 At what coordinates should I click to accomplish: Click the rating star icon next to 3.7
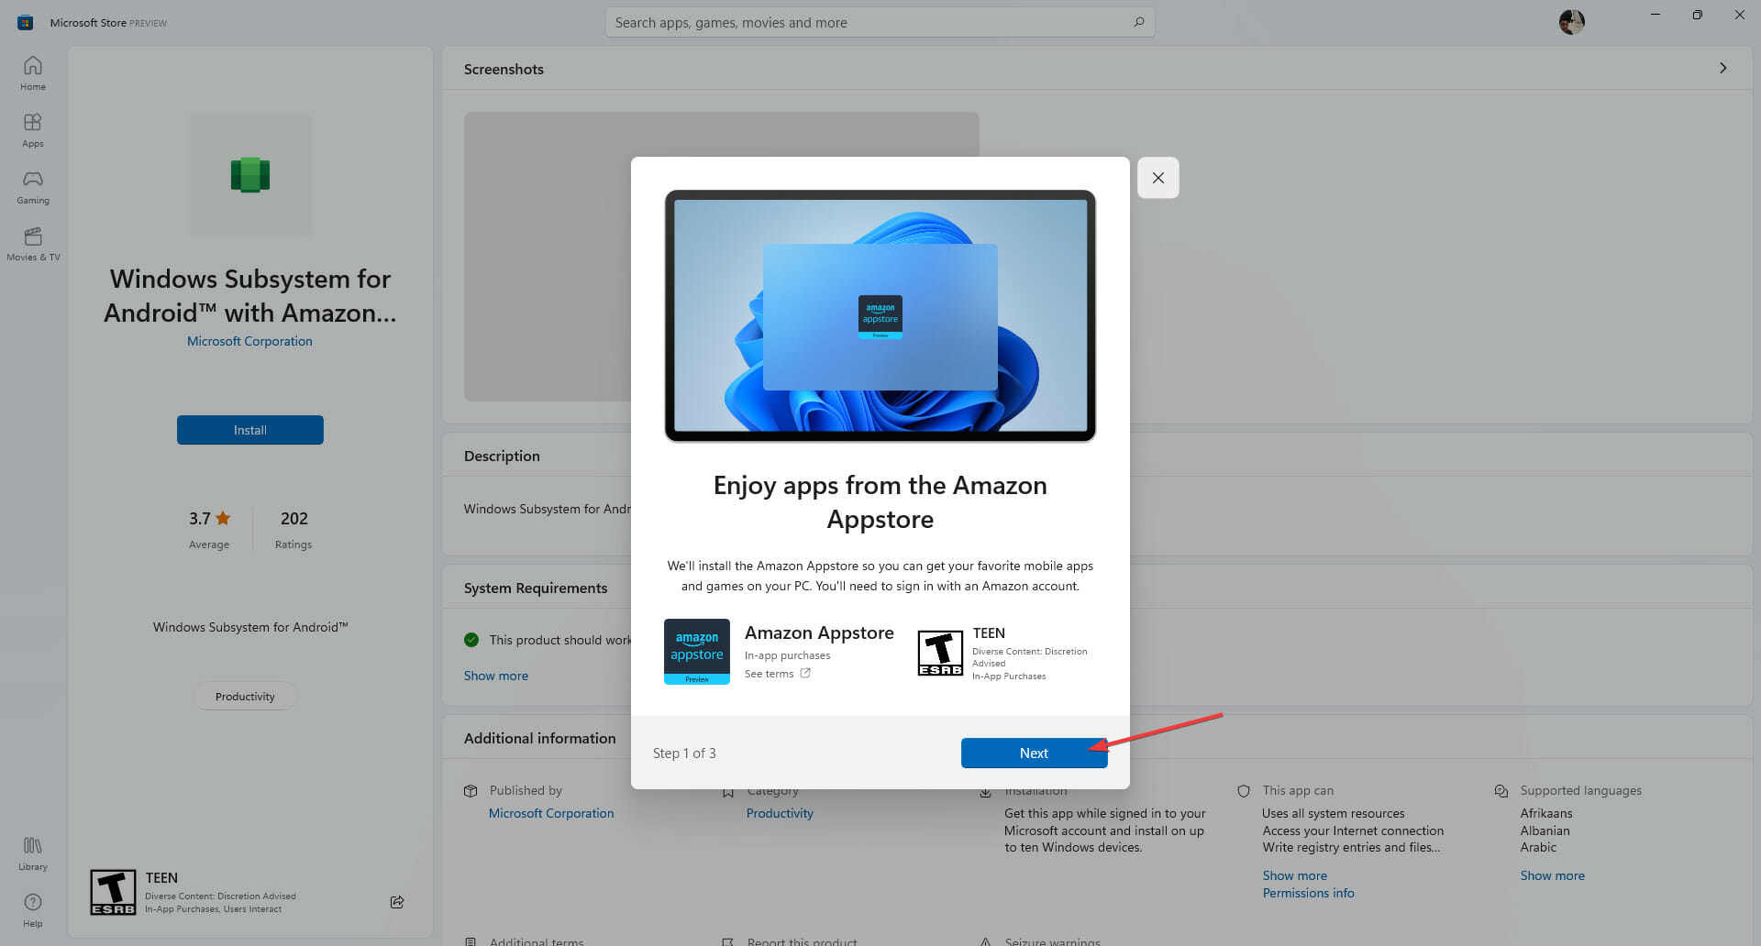coord(223,518)
